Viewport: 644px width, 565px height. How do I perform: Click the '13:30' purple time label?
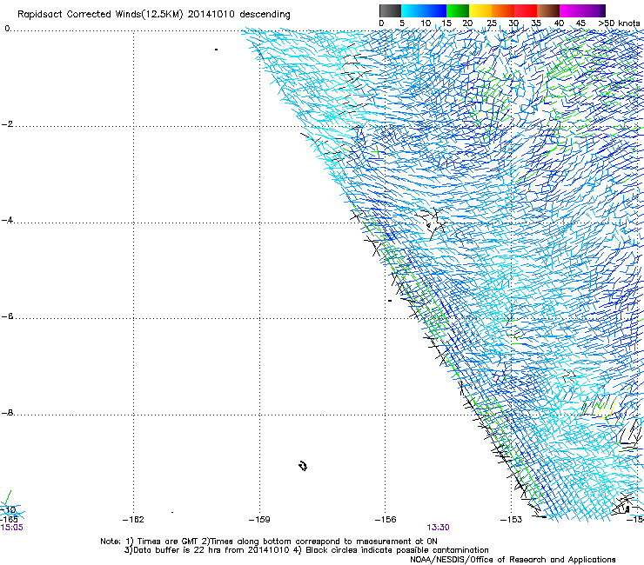pos(438,528)
